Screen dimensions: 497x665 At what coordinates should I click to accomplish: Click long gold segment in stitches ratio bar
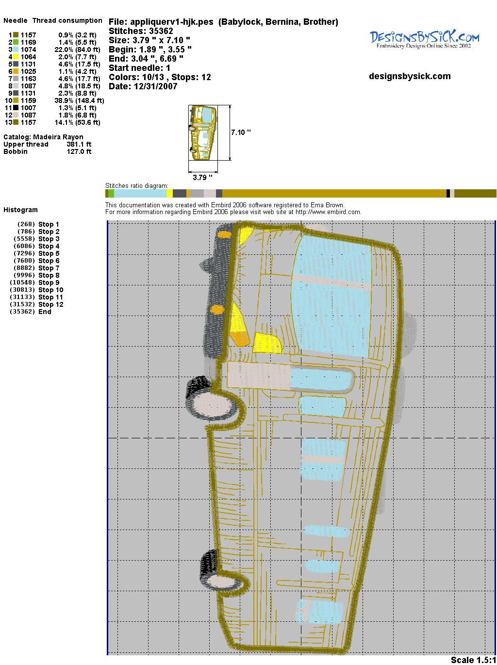point(334,194)
